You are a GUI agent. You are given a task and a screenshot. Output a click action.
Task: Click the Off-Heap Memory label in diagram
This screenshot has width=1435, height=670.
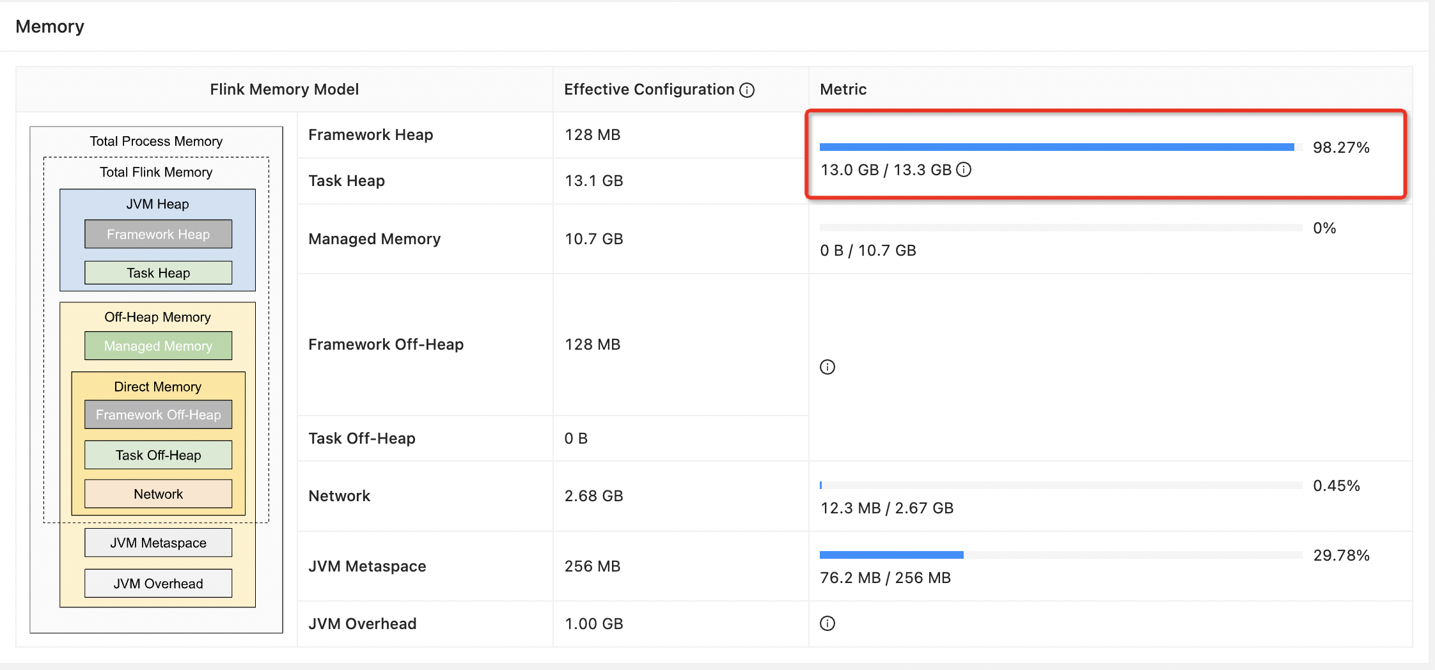point(157,317)
